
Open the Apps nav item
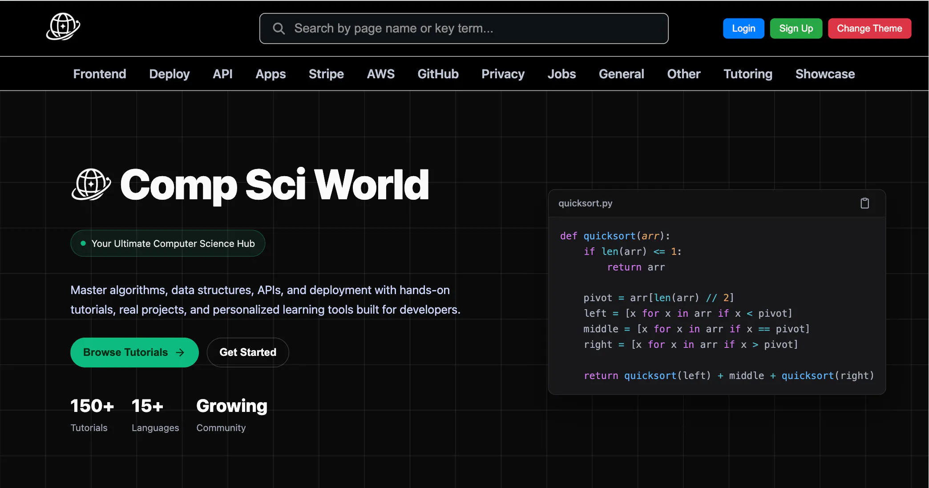pos(271,74)
